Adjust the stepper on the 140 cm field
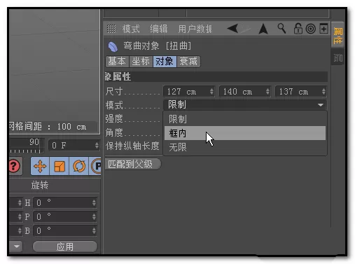The width and height of the screenshot is (355, 264). click(x=267, y=92)
